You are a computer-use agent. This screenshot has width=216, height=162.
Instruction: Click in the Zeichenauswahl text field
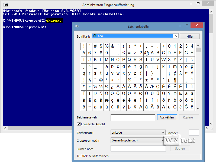(x=133, y=117)
